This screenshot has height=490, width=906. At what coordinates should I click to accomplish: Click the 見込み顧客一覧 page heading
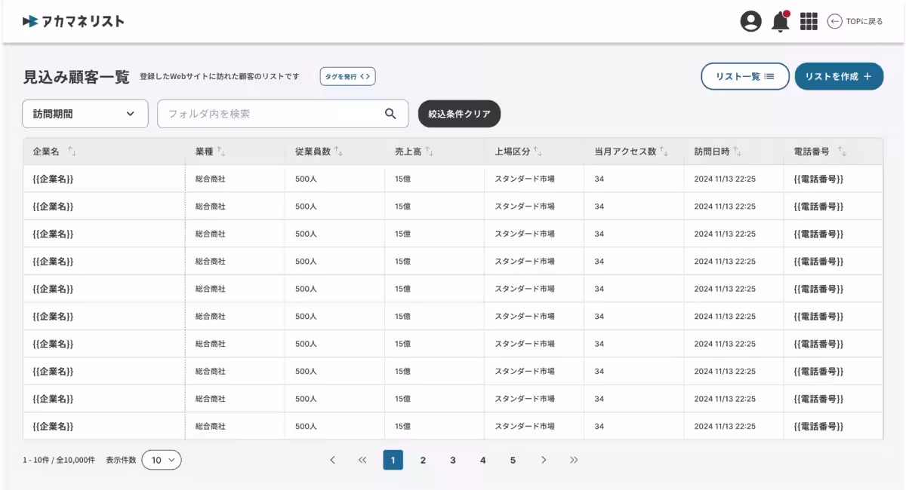click(x=76, y=77)
